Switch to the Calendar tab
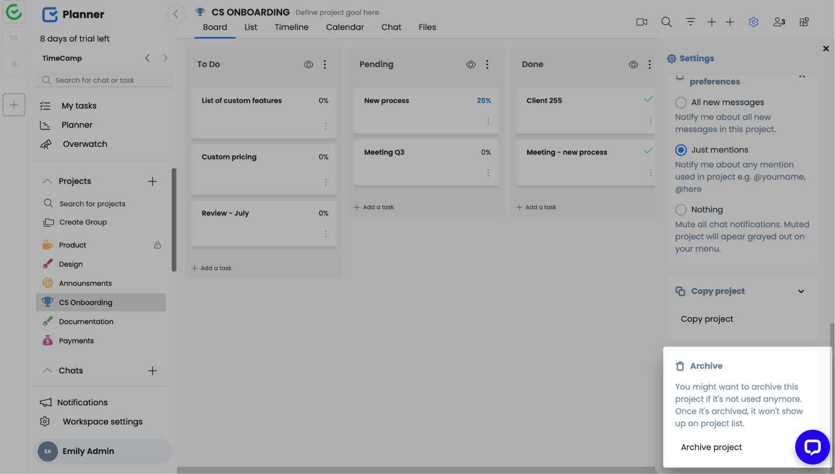This screenshot has height=474, width=835. click(x=344, y=27)
